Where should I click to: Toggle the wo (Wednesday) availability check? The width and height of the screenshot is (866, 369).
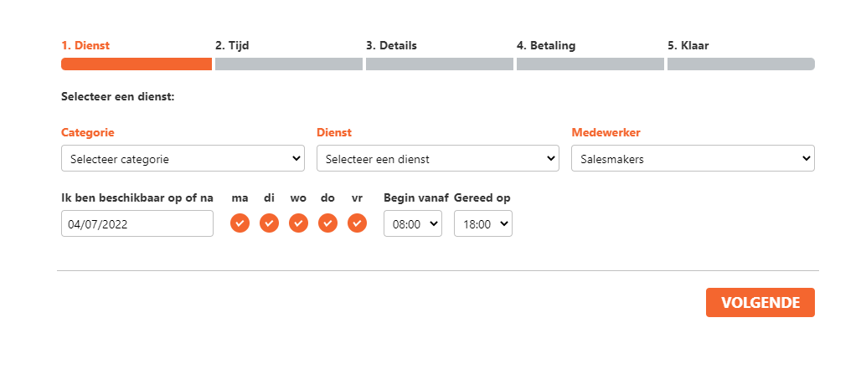(298, 223)
